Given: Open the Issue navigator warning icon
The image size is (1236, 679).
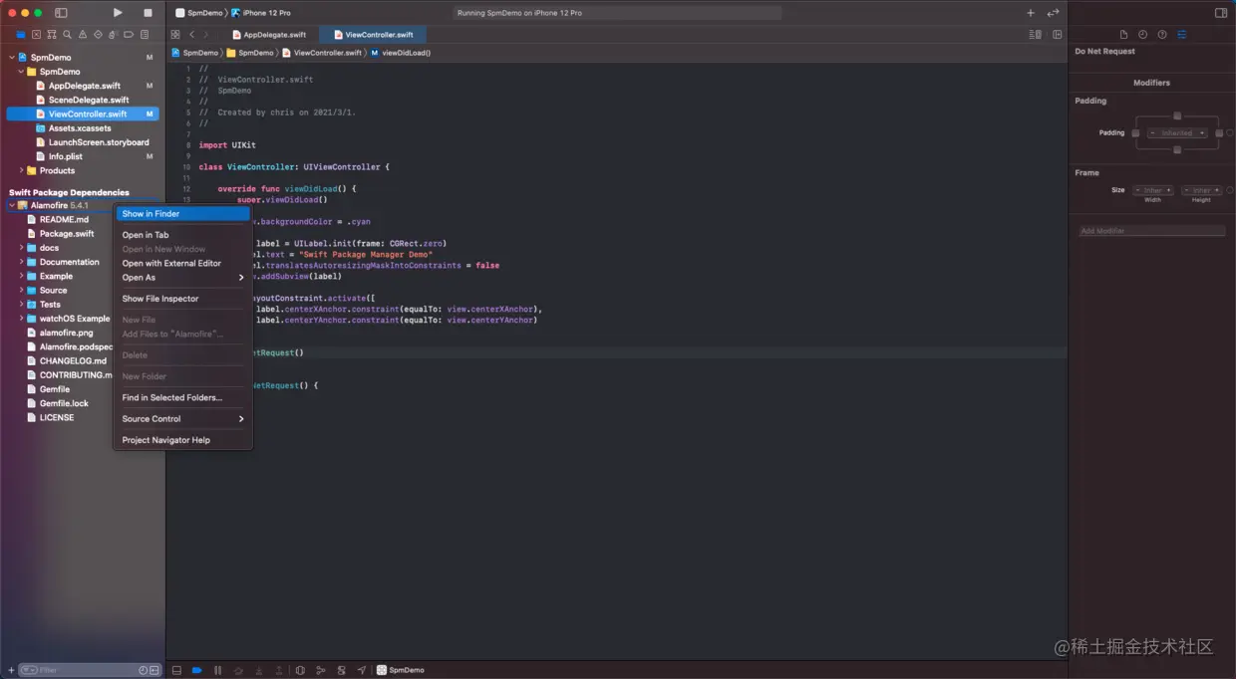Looking at the screenshot, I should pyautogui.click(x=83, y=35).
